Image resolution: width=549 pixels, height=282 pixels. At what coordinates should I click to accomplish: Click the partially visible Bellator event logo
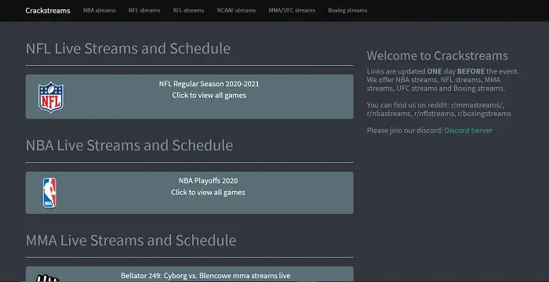(x=48, y=278)
